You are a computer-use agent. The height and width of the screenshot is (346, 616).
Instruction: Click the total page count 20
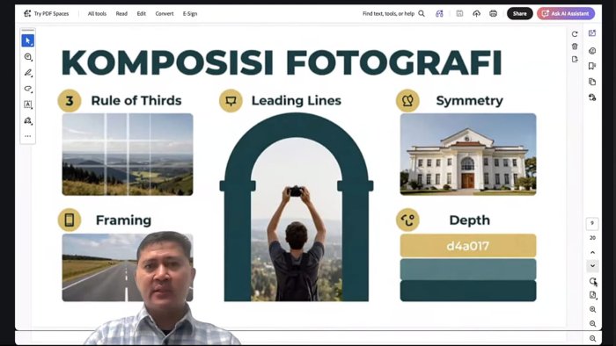coord(592,238)
